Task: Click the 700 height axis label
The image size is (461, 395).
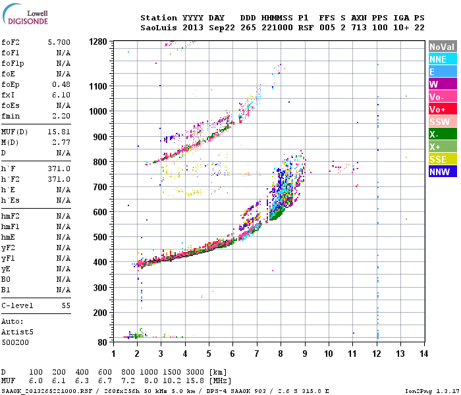Action: click(x=100, y=187)
